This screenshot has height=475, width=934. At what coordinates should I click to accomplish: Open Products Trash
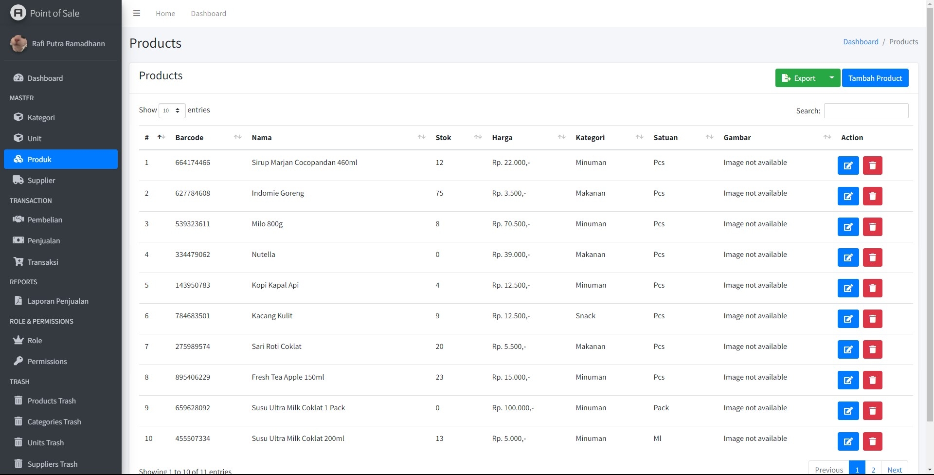(x=61, y=401)
